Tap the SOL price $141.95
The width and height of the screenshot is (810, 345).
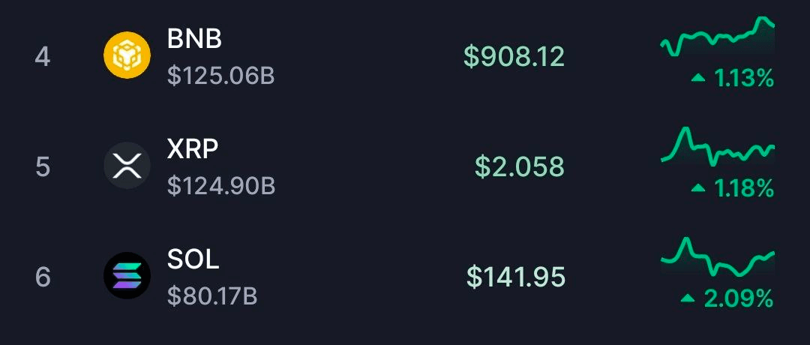515,277
